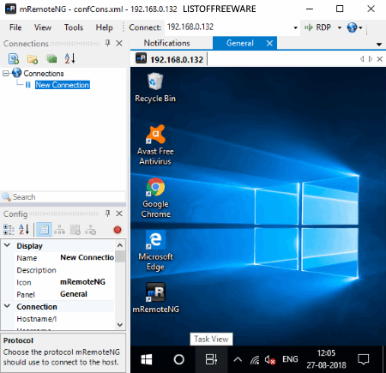The image size is (386, 373).
Task: Close the 192.168.0.132 session tab
Action: click(380, 59)
